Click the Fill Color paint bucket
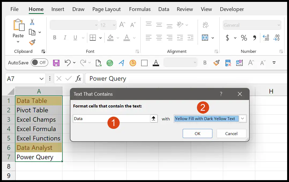The width and height of the screenshot is (289, 182). point(110,38)
